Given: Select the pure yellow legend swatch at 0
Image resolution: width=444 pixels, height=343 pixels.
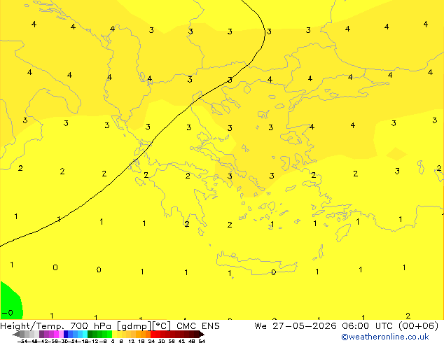Looking at the screenshot, I should click(x=114, y=334).
